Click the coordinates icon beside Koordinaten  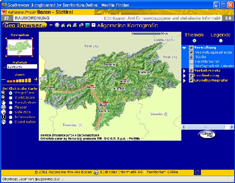pyautogui.click(x=3, y=121)
